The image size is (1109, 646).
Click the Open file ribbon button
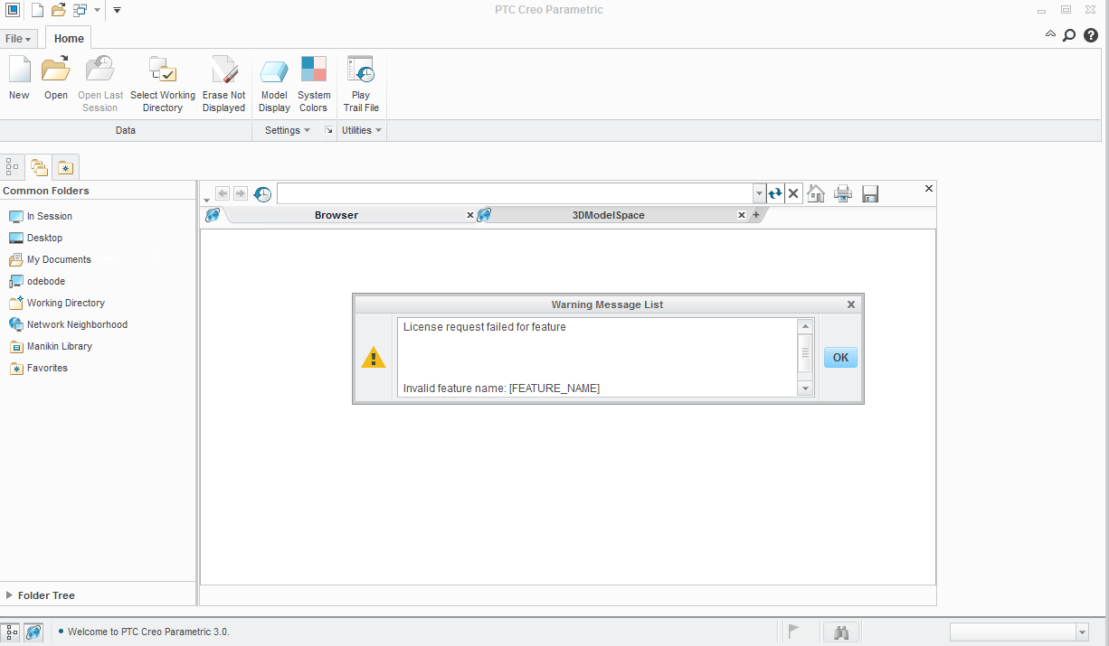click(x=56, y=79)
